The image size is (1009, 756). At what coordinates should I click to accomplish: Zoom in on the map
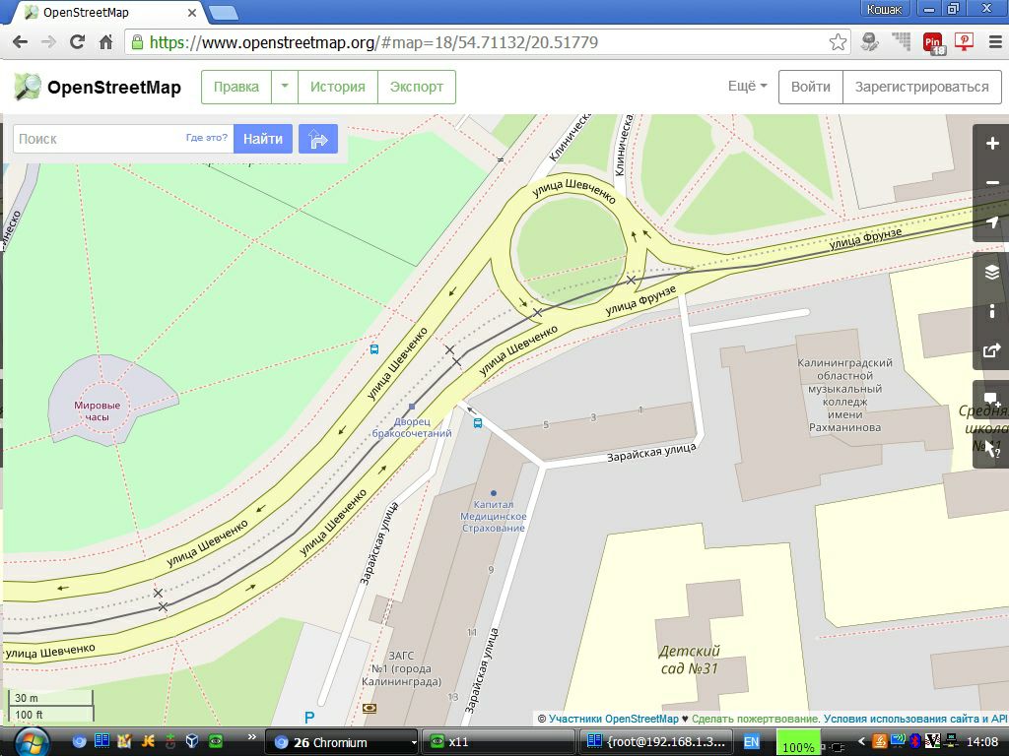(x=991, y=144)
